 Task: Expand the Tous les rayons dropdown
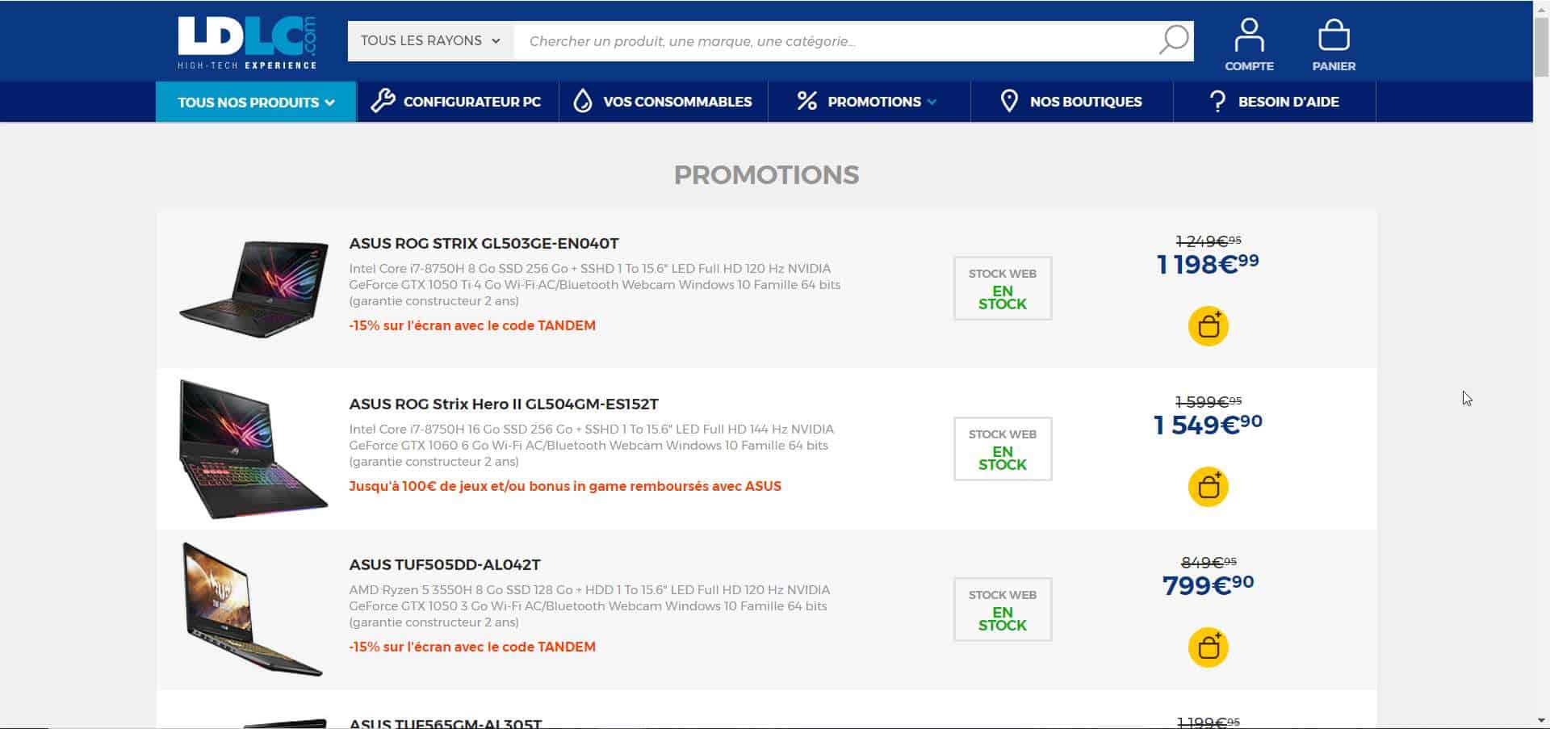[x=430, y=41]
